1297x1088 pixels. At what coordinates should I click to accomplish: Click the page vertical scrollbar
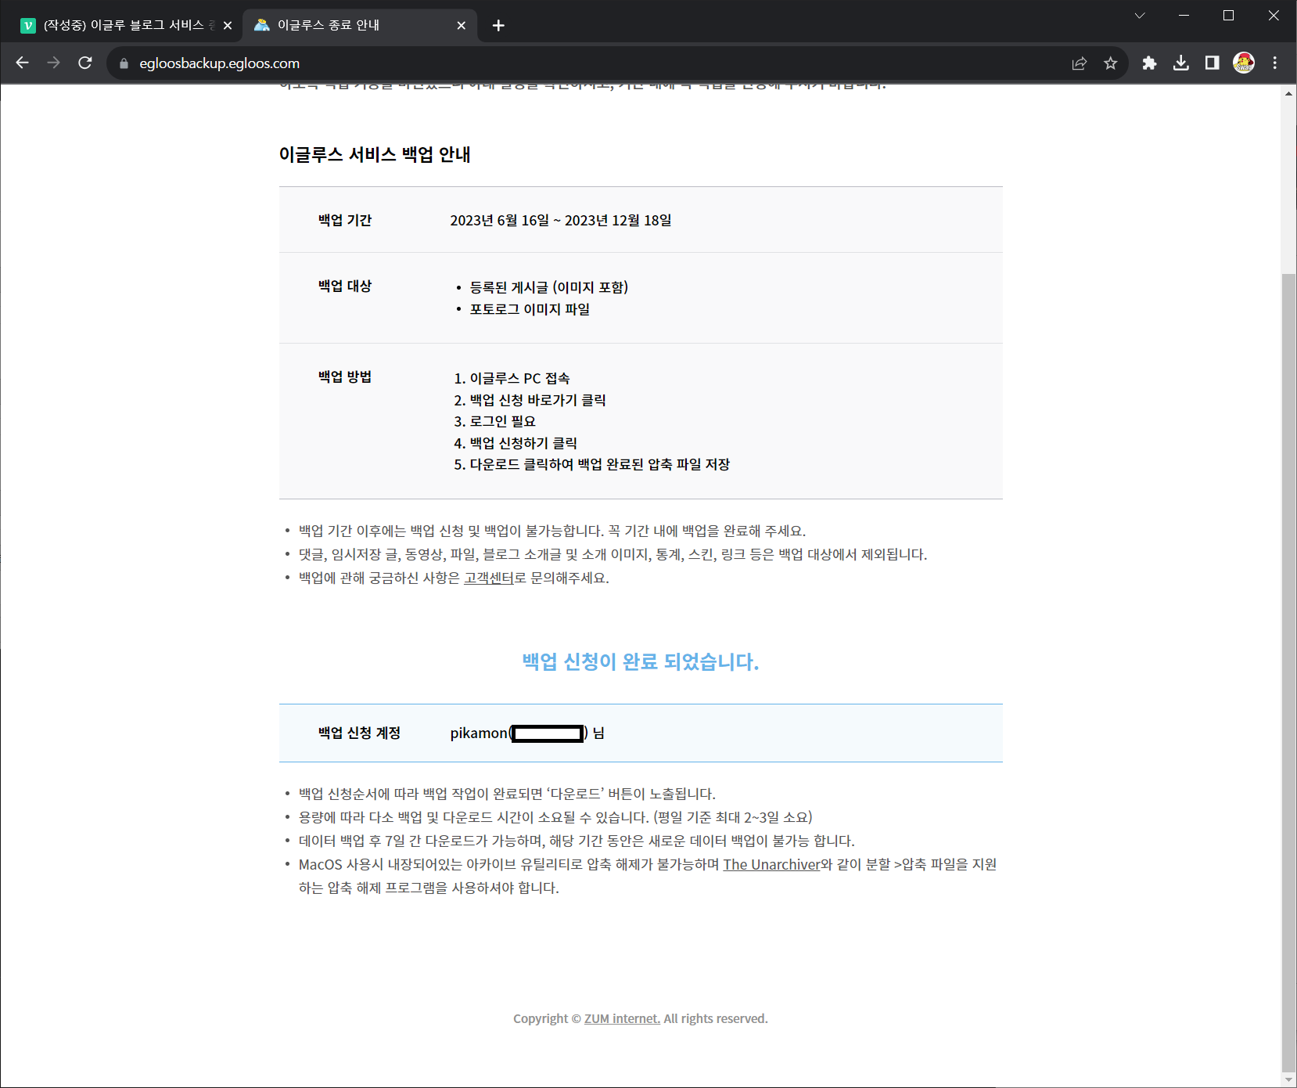(1288, 673)
